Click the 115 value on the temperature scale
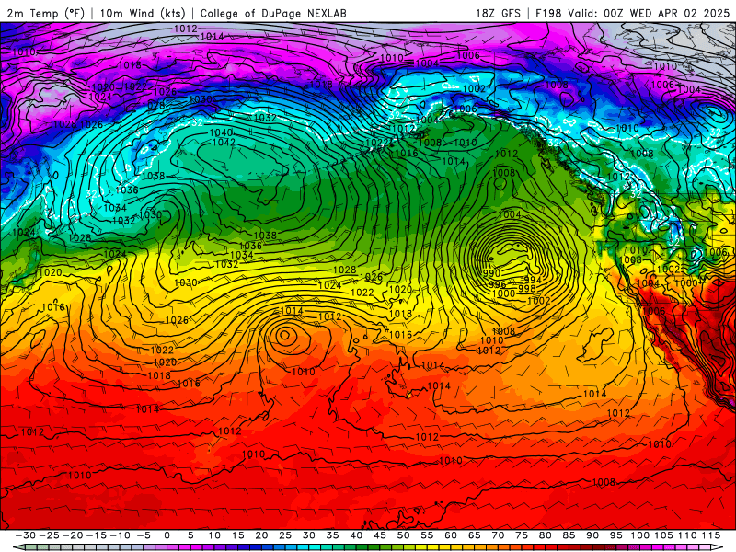 pos(711,535)
